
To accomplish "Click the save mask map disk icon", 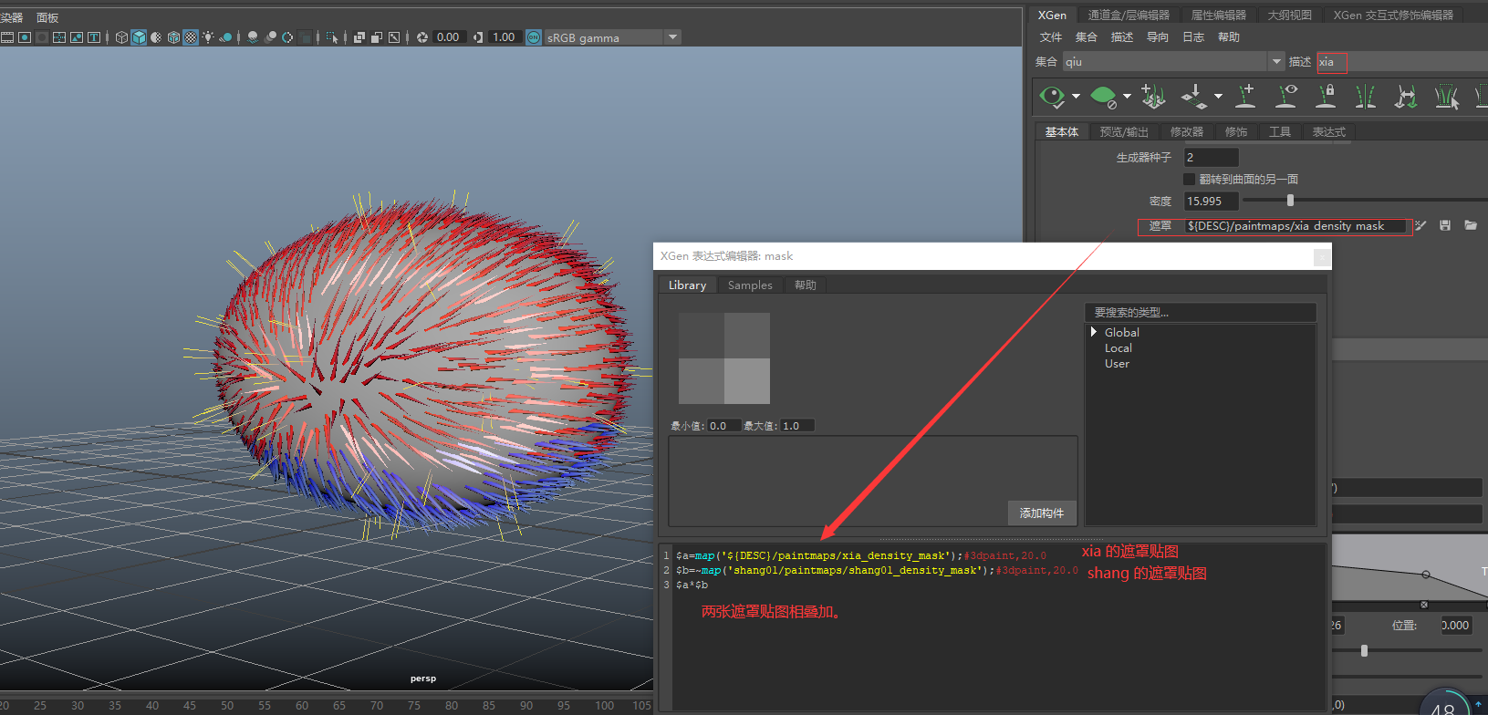I will click(x=1445, y=225).
